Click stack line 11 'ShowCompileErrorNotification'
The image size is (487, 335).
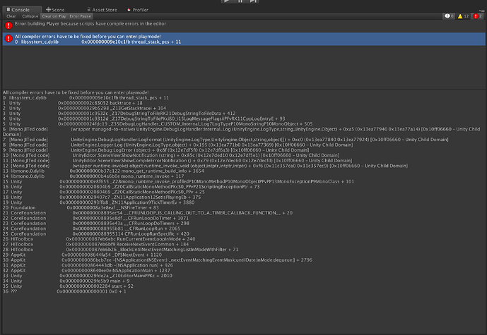[x=177, y=161]
